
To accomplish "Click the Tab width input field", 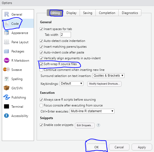I will 66,35.
